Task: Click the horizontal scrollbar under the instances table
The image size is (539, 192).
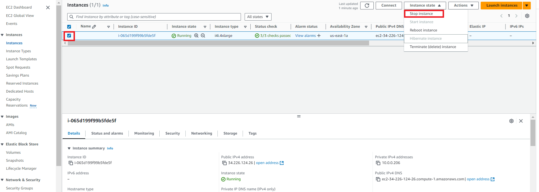Action: (218, 43)
